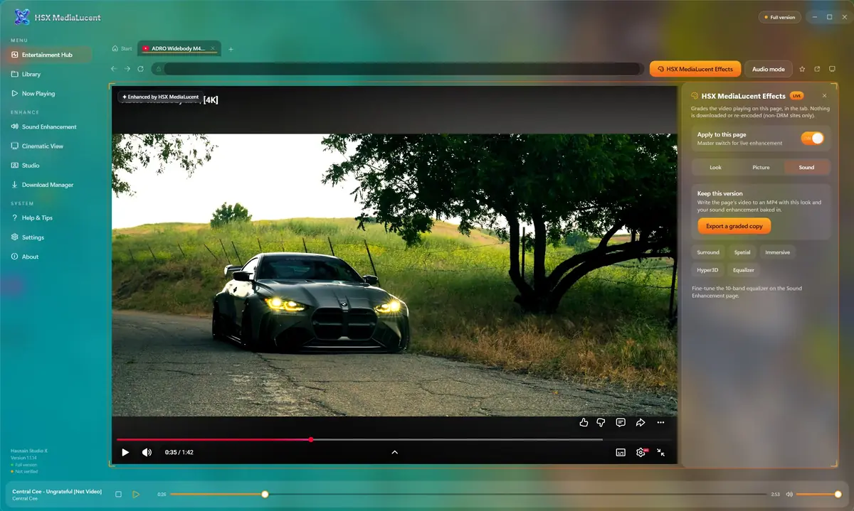Viewport: 854px width, 511px height.
Task: Open Cinematic View in the sidebar
Action: click(x=50, y=146)
